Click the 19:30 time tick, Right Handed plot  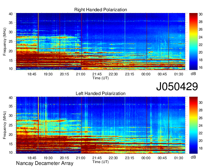(x=48, y=74)
